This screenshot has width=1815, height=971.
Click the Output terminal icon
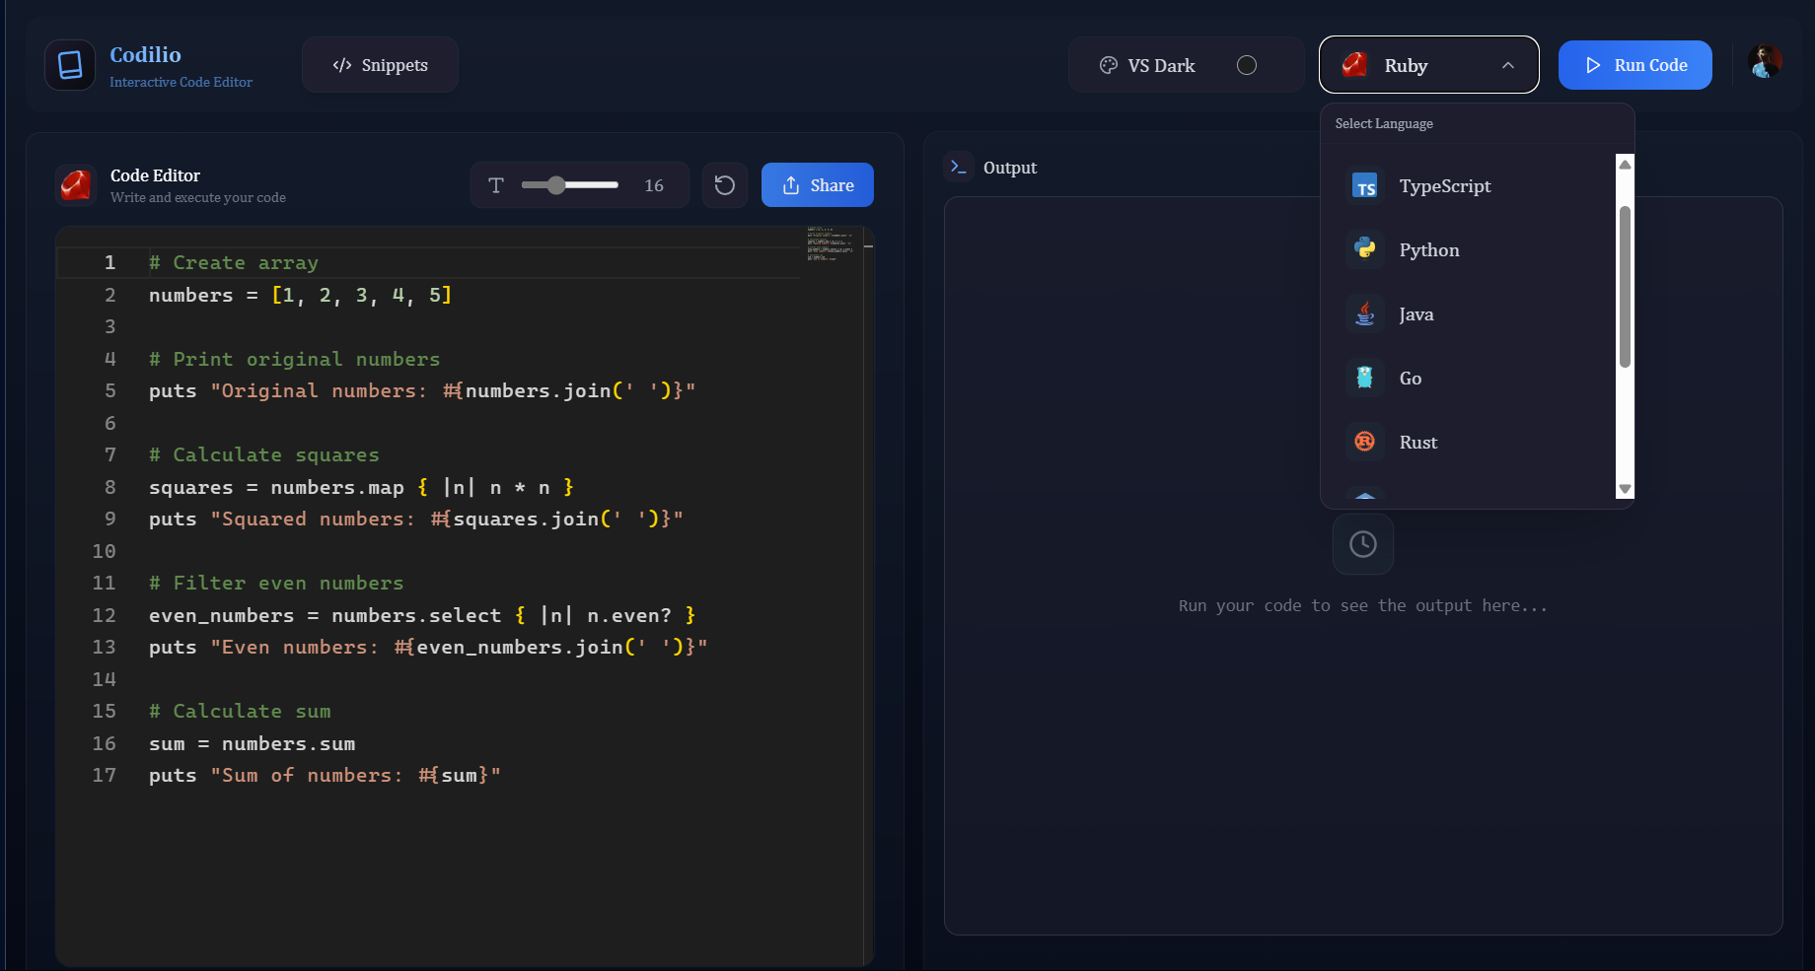[x=958, y=167]
